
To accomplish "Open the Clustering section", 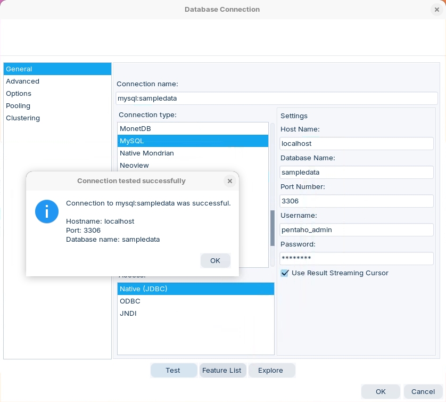I will [23, 118].
